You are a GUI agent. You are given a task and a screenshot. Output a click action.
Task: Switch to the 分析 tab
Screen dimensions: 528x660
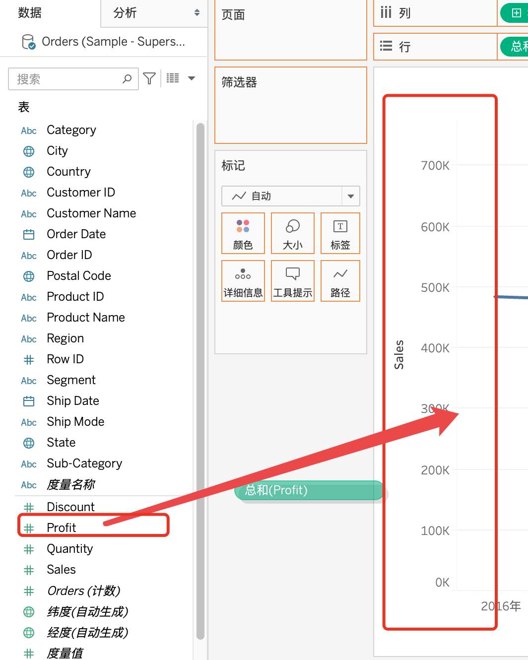125,13
